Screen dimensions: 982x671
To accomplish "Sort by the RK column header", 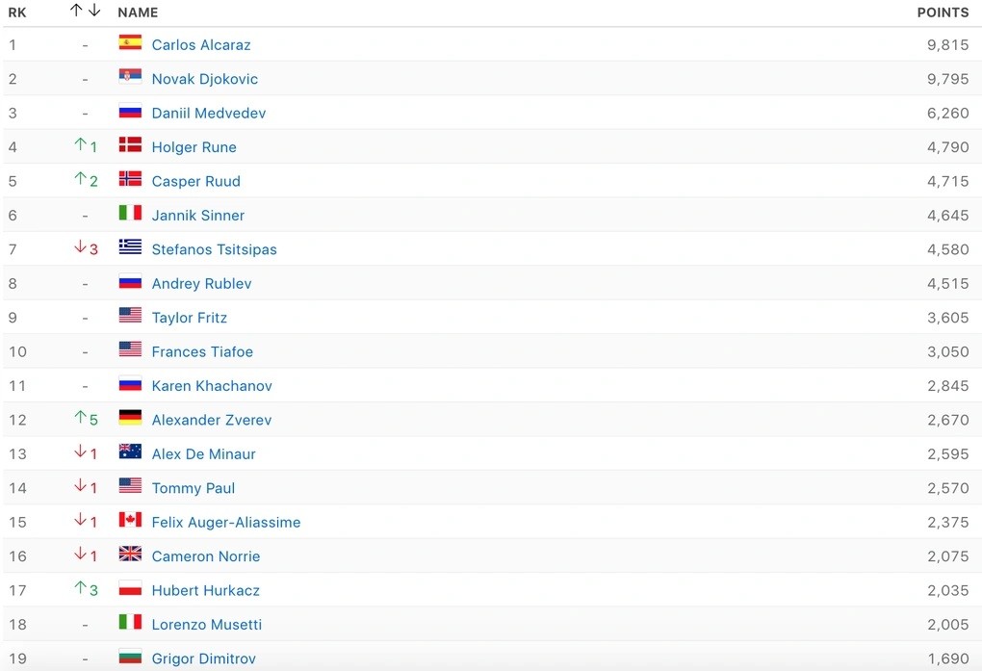I will point(17,13).
